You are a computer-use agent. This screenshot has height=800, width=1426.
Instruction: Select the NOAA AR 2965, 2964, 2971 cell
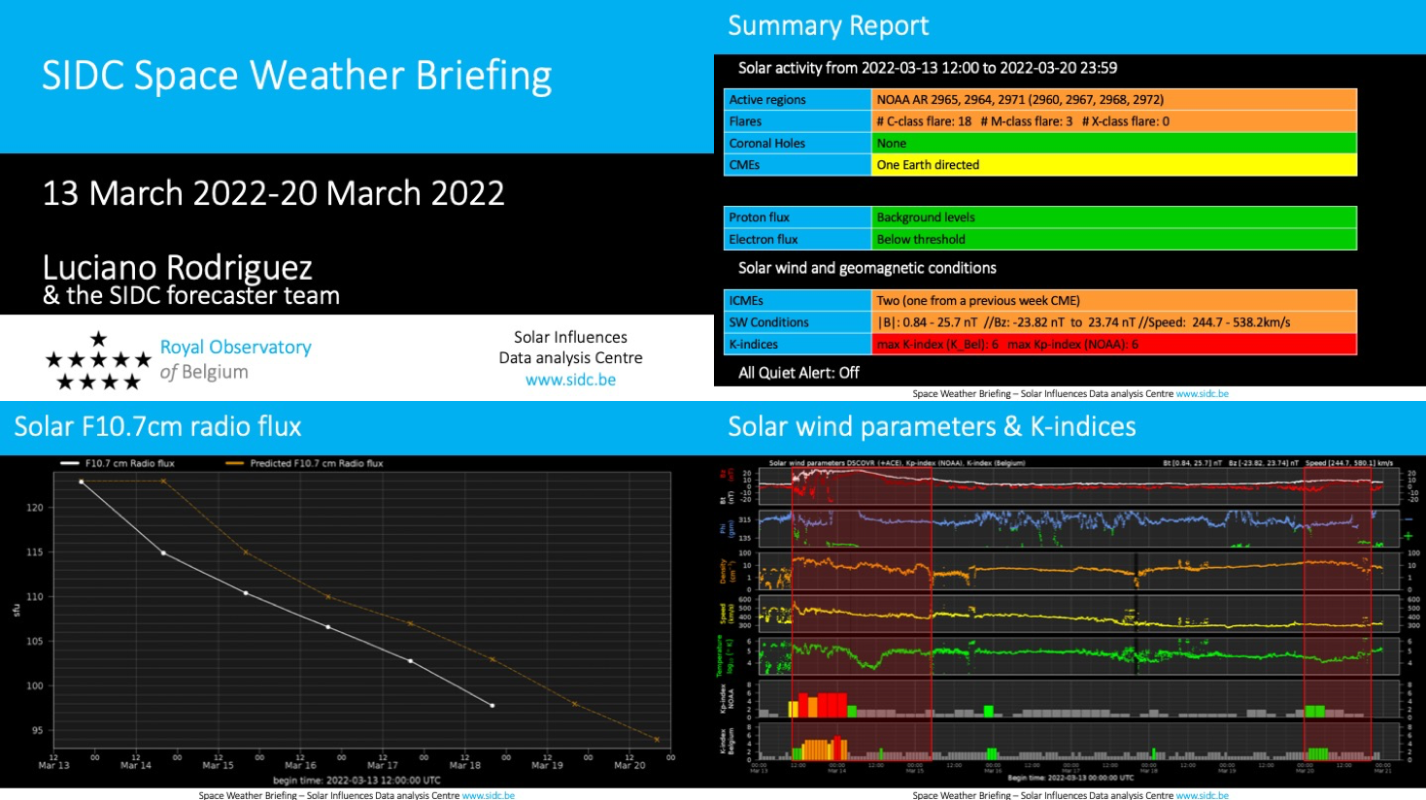pos(1114,99)
